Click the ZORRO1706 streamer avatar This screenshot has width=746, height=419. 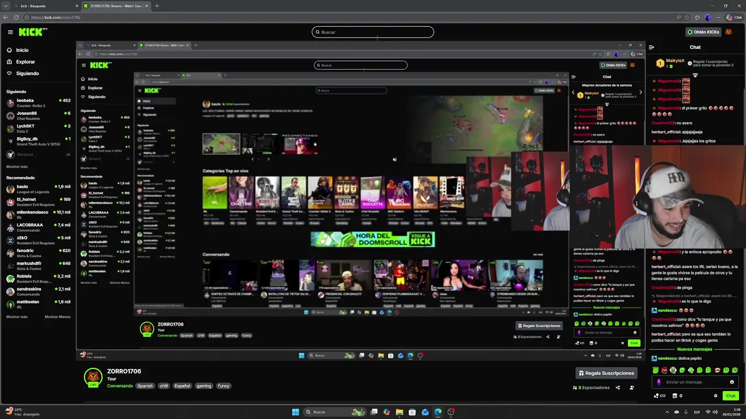coord(93,377)
